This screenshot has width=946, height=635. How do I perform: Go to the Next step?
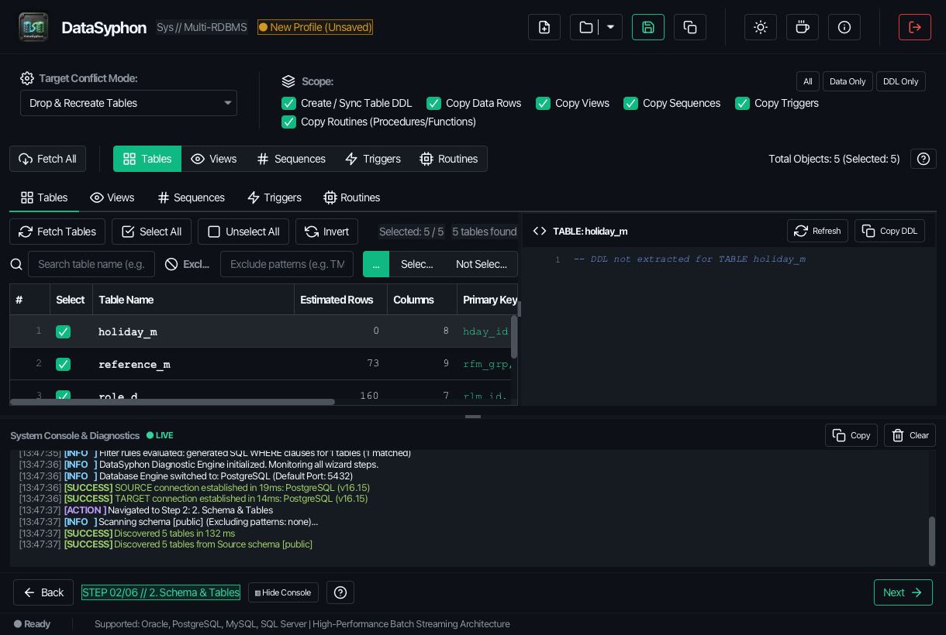pos(903,592)
